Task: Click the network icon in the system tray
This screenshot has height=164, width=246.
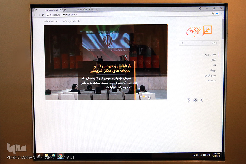Action: 201,155
